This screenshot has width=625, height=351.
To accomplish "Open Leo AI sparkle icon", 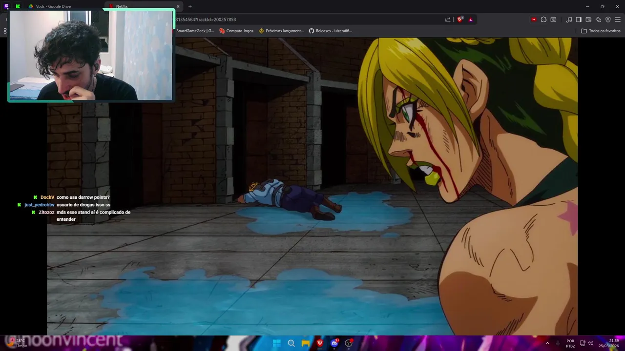I will (598, 19).
